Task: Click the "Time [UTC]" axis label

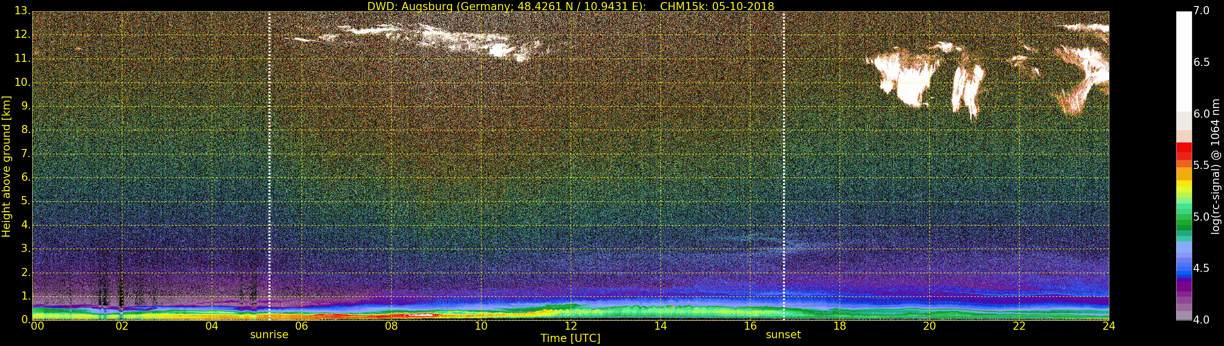Action: coord(570,338)
